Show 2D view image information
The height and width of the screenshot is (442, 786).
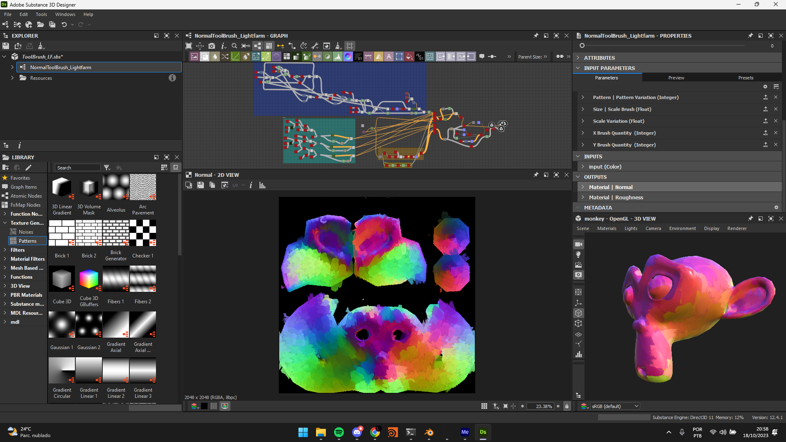point(251,185)
